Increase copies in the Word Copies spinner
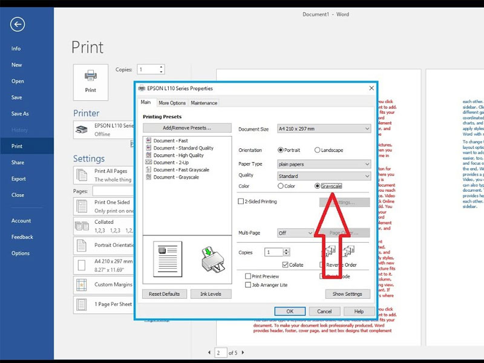 161,67
